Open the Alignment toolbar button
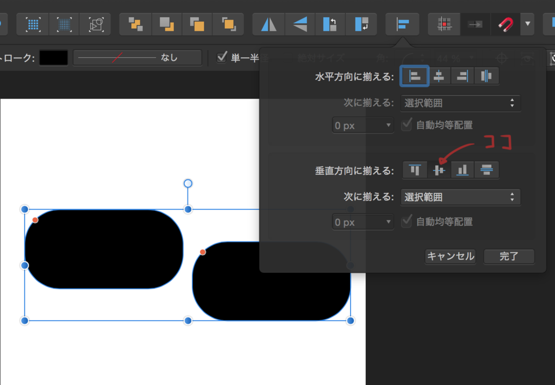 [403, 24]
